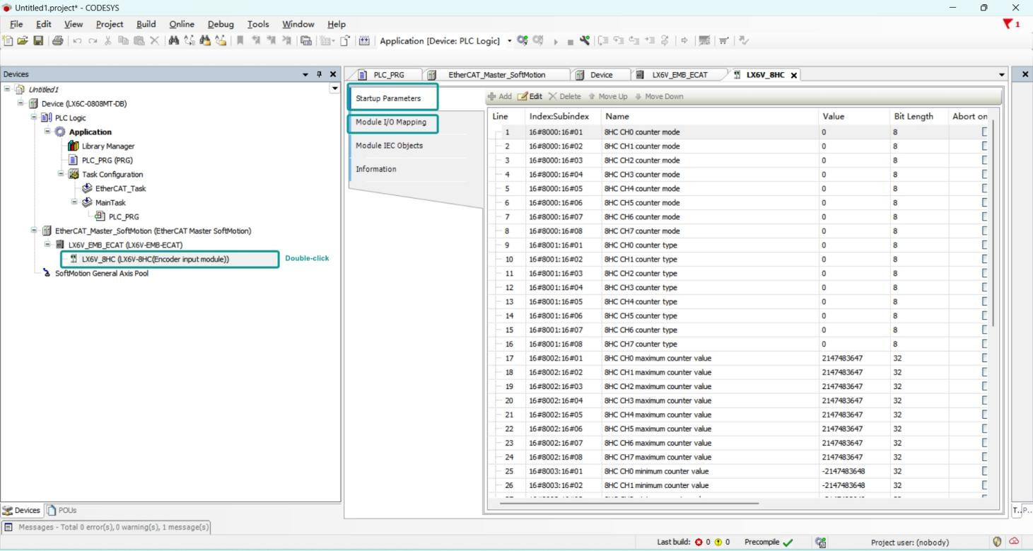Click the vertical scrollbar of parameter table

click(x=993, y=224)
